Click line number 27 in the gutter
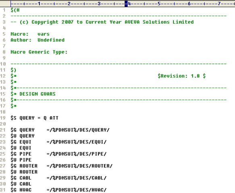Image resolution: width=235 pixels, height=193 pixels. pos(3,166)
